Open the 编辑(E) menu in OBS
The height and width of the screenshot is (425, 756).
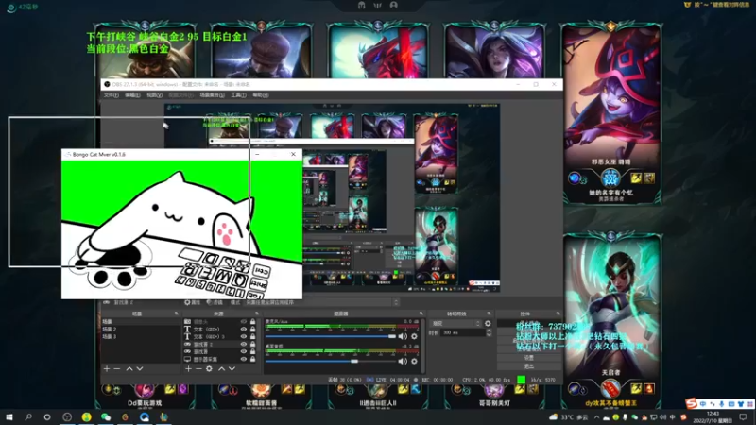tap(132, 95)
